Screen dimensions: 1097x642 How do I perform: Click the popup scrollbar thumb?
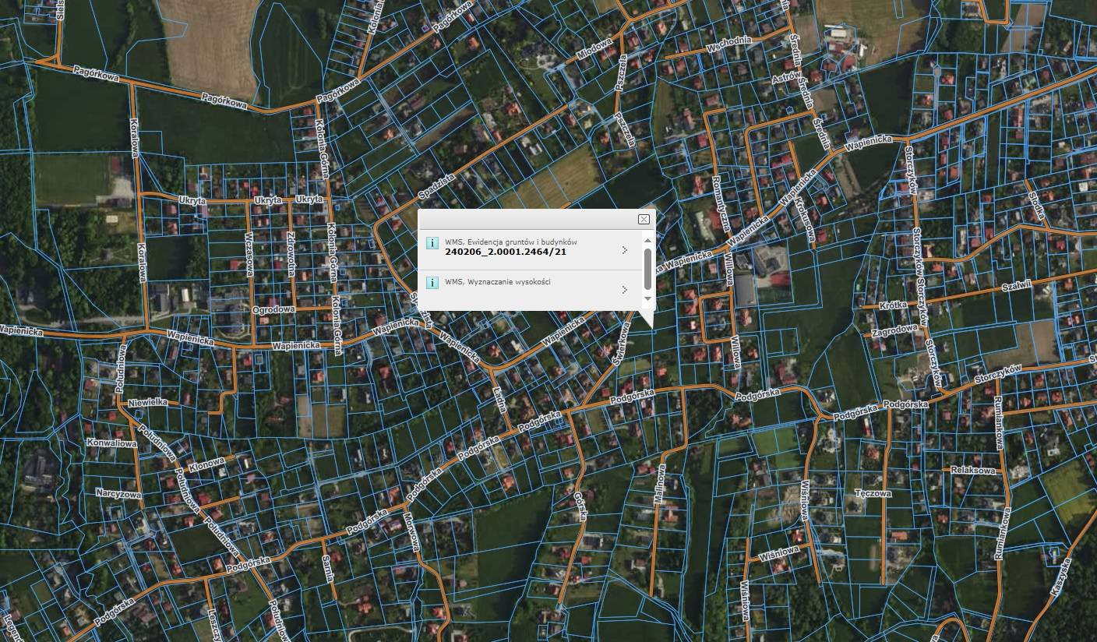[x=647, y=269]
